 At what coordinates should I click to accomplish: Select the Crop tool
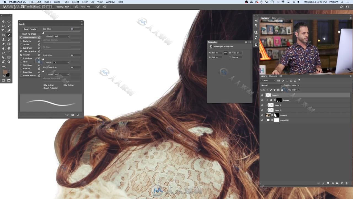tap(3, 30)
